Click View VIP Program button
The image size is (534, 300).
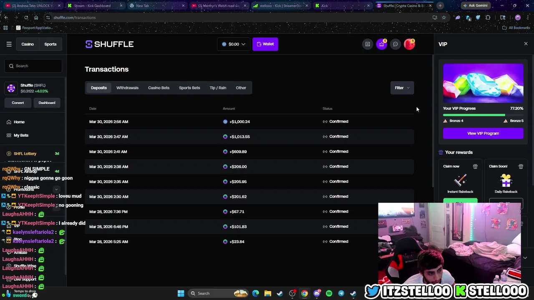[x=483, y=133]
